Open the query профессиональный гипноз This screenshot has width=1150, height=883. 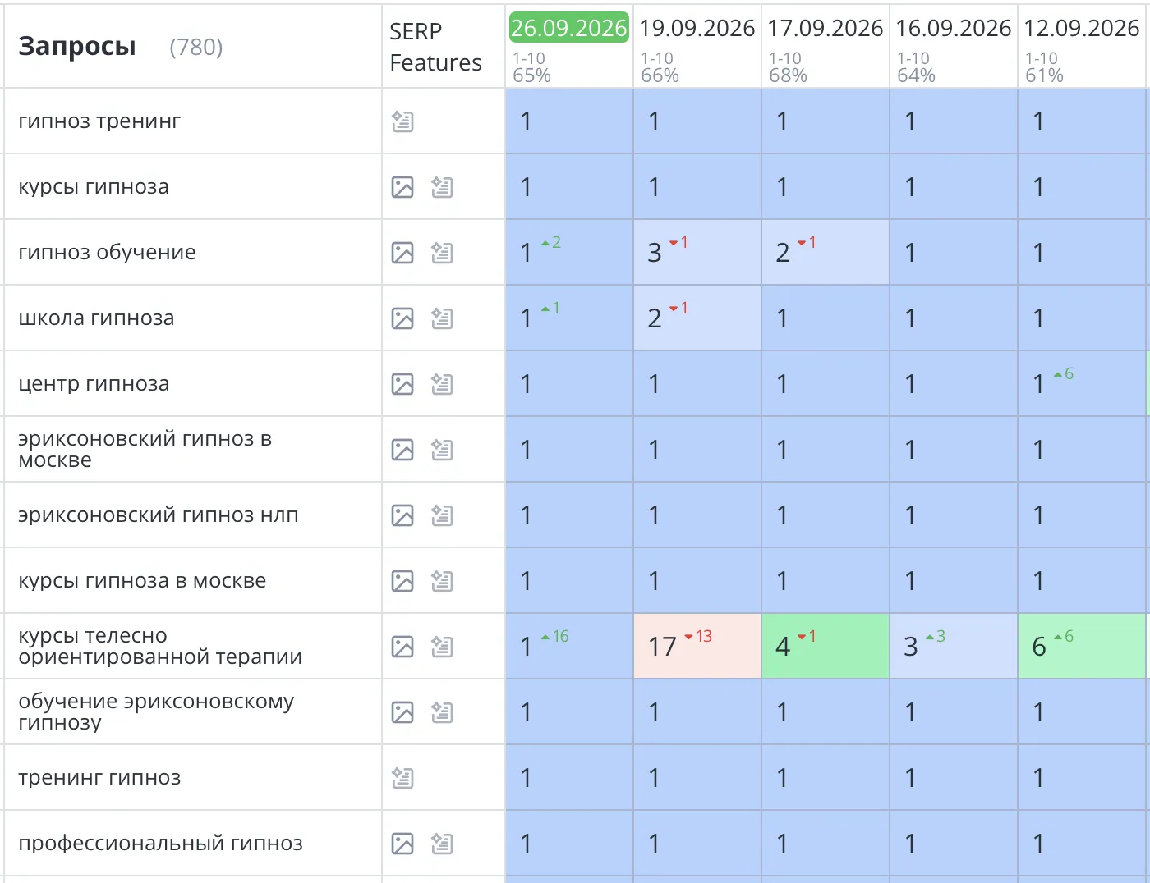(160, 844)
